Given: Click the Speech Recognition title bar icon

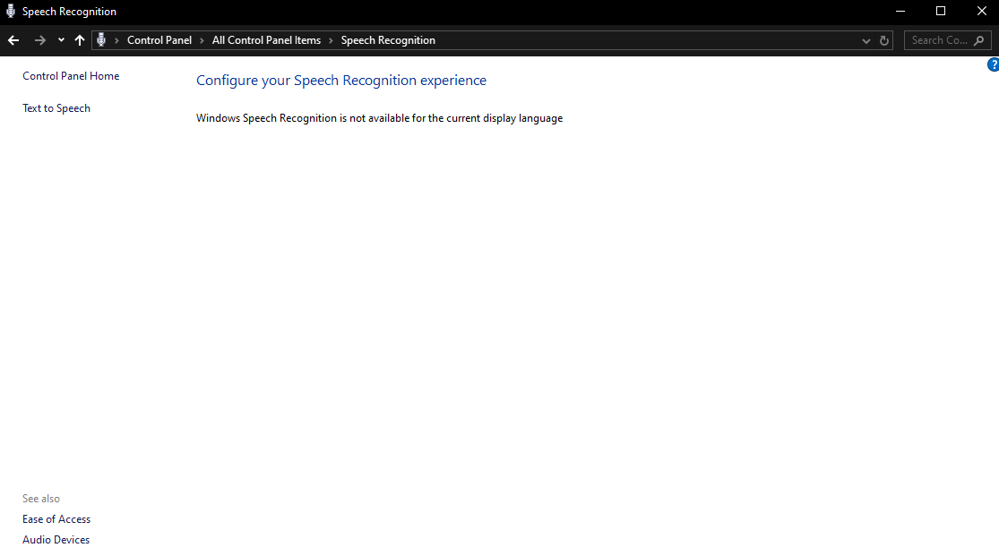Looking at the screenshot, I should tap(10, 11).
